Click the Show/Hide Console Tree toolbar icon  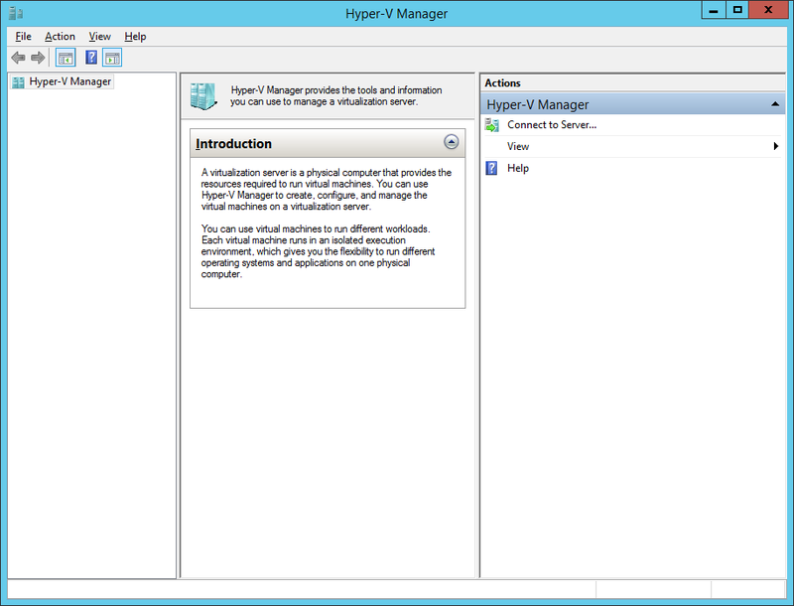click(x=65, y=57)
